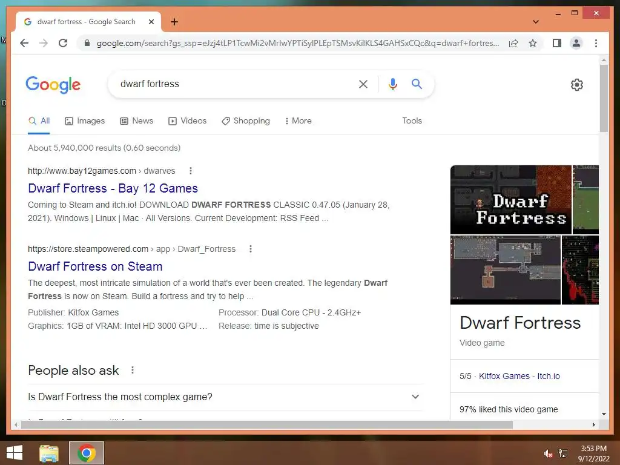Click the horizontal scrollbar thumb
The width and height of the screenshot is (620, 465).
267,424
